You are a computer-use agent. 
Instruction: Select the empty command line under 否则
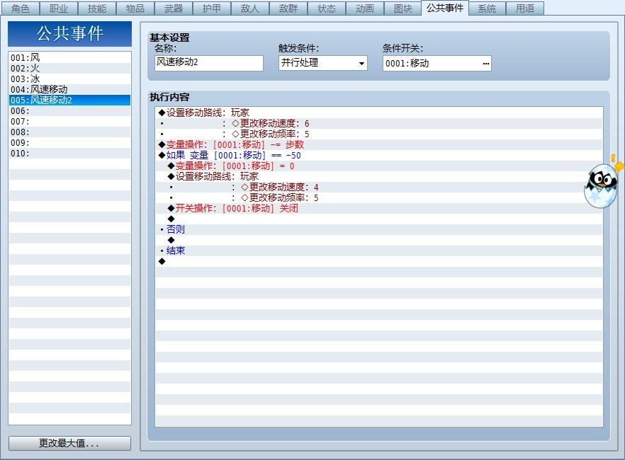pos(378,240)
